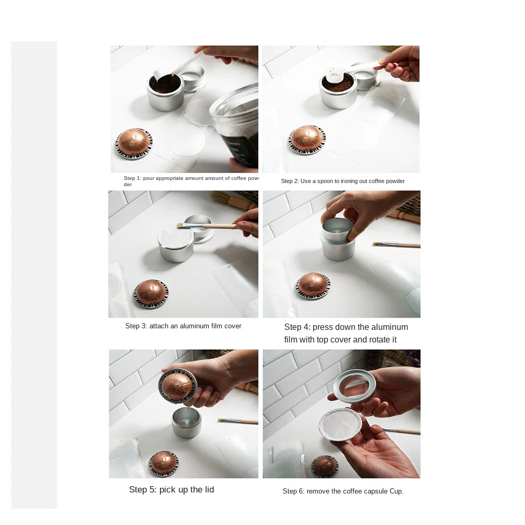The image size is (525, 525).
Task: Click the Step 5 pick up the lid caption
Action: [x=172, y=489]
